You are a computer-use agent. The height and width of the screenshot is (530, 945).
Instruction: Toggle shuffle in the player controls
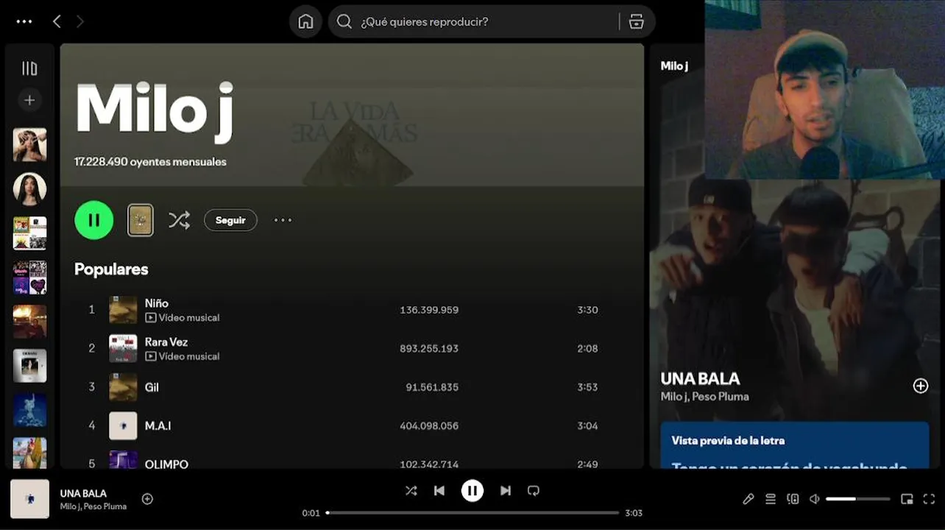click(411, 490)
